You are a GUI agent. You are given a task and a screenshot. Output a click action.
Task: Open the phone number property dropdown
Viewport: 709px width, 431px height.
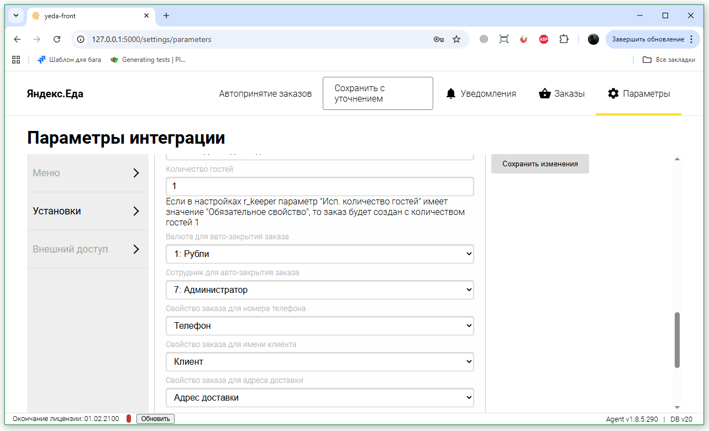(319, 326)
